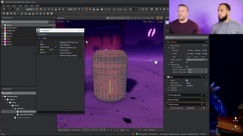Expand the Props entity in outliner
Image resolution: width=243 pixels, height=136 pixels.
[2, 42]
